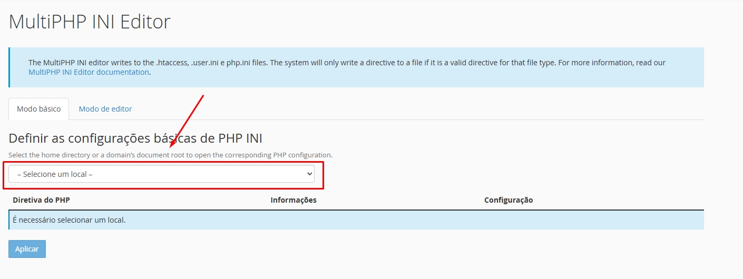Click the Diretiva do PHP column header
Image resolution: width=743 pixels, height=279 pixels.
(41, 200)
